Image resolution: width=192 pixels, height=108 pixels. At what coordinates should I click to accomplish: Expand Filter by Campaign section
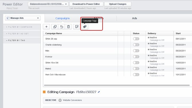[x=22, y=27]
